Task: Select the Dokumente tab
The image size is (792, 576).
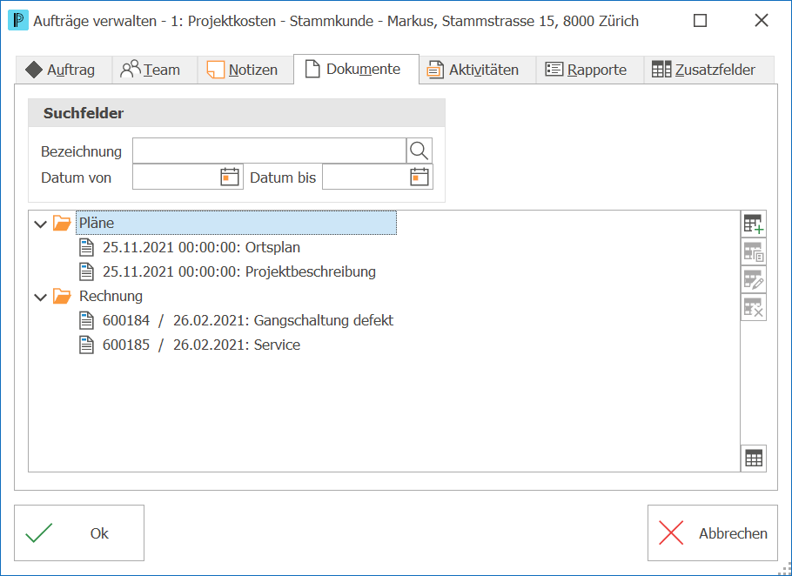Action: tap(356, 69)
